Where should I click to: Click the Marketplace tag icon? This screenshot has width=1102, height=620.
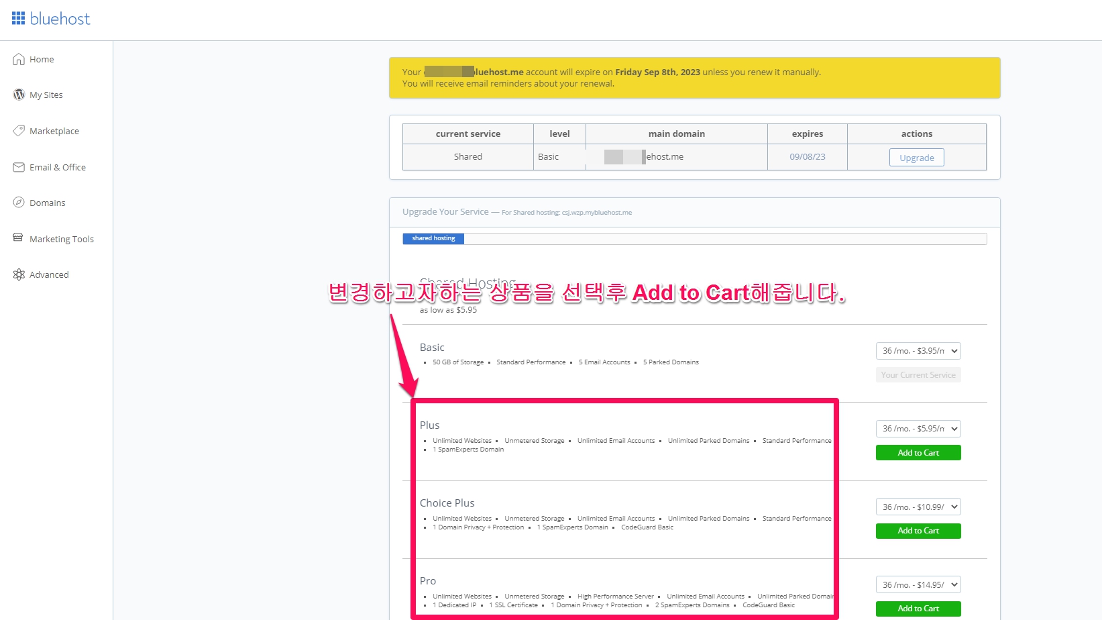[x=19, y=131]
